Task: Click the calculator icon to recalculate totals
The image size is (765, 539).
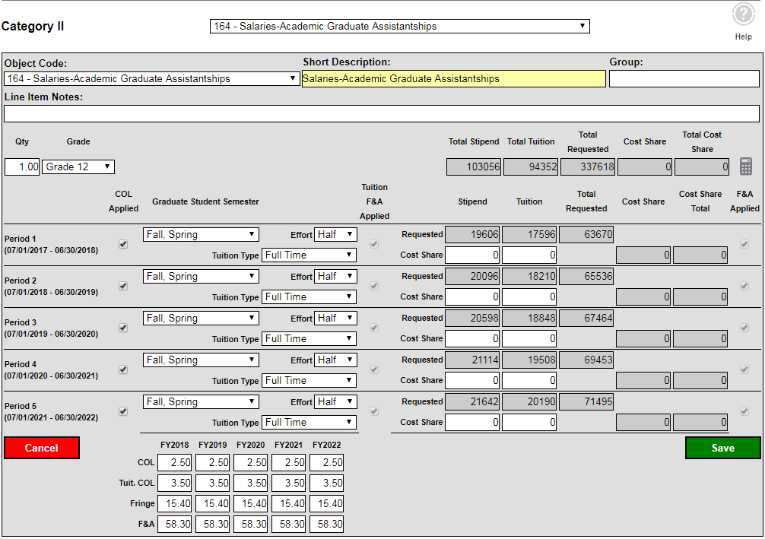Action: coord(746,166)
